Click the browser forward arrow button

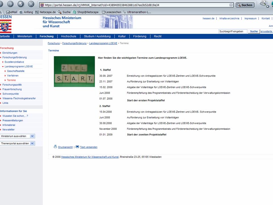[10, 4]
